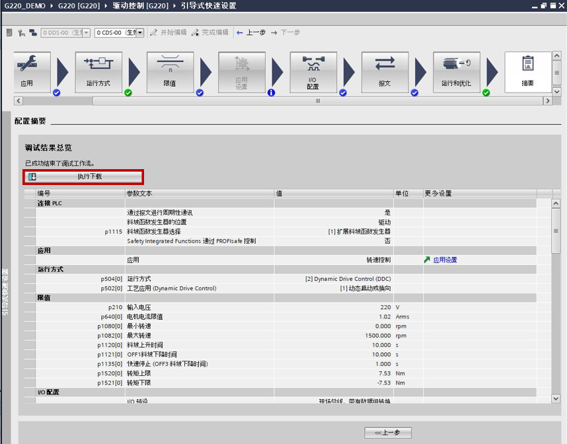567x444 pixels.
Task: Open the 运行和优化 step
Action: tap(456, 73)
